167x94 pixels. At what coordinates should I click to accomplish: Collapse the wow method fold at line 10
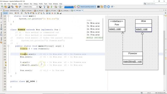coord(8,16)
